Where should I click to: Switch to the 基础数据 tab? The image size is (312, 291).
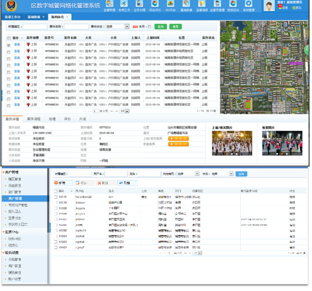coord(33,17)
